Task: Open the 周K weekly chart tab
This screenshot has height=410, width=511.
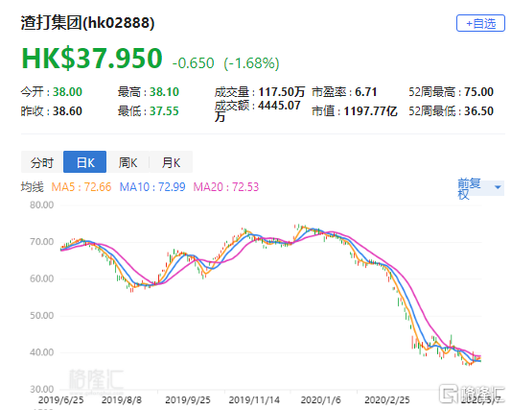Action: point(128,162)
